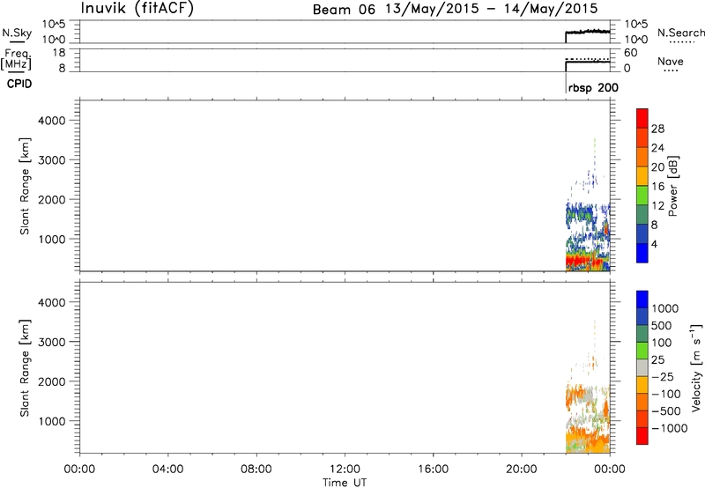Click the 'rbsp 200' control program annotation
This screenshot has height=488, width=705.
(x=593, y=87)
